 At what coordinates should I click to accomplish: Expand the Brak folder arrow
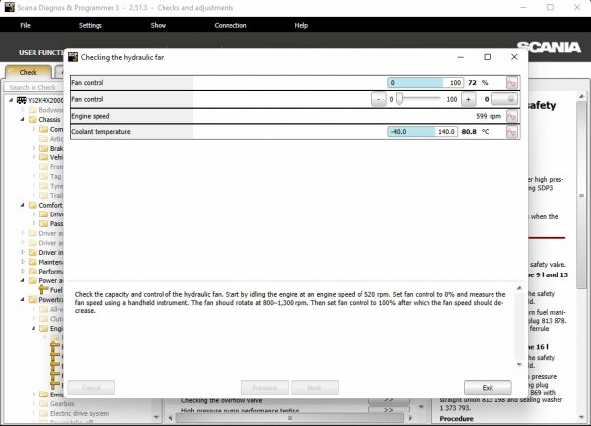(x=33, y=148)
